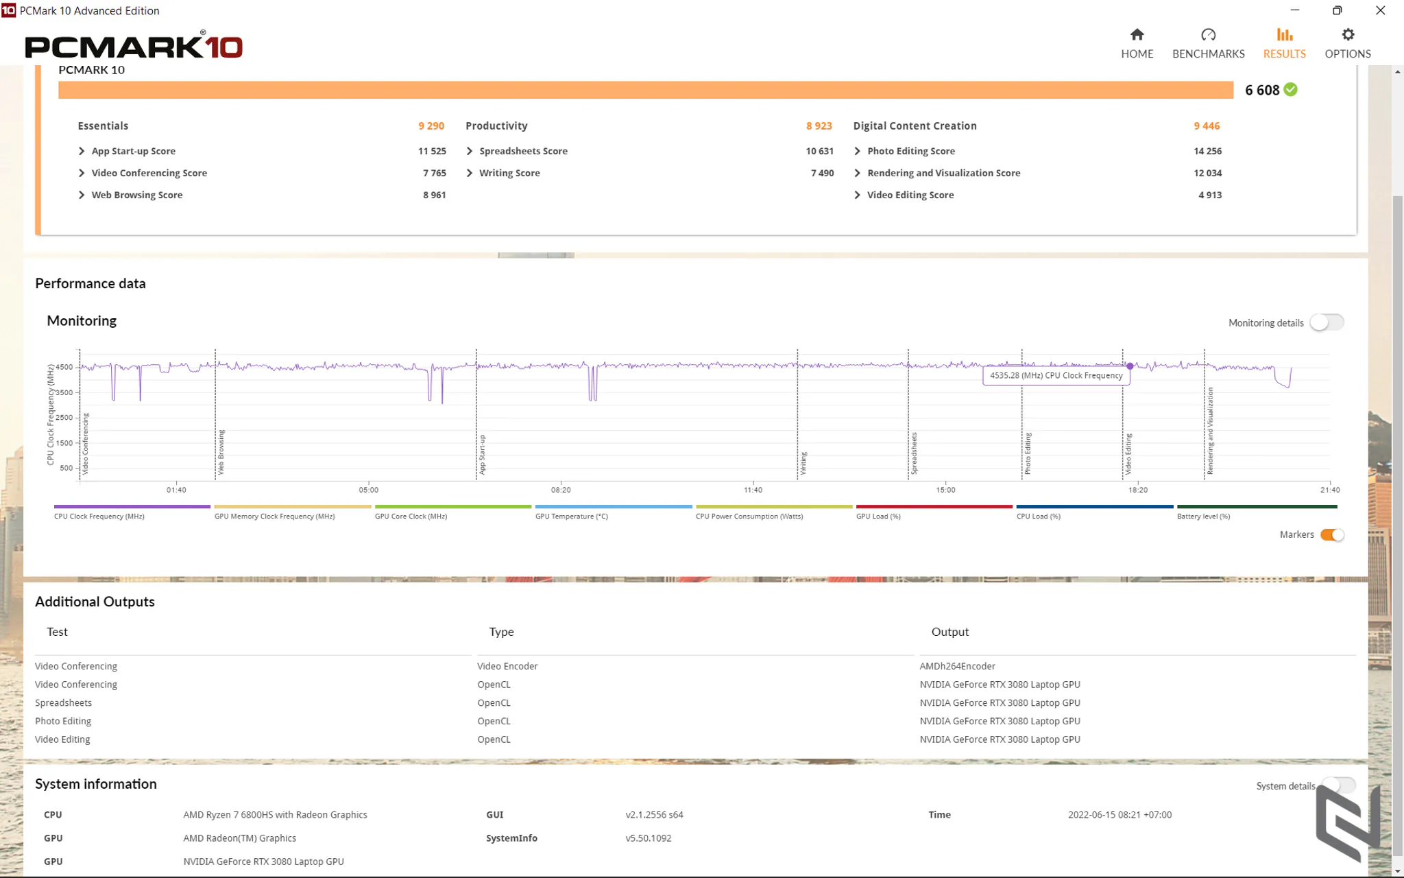
Task: Open the Options gear icon
Action: coord(1348,34)
